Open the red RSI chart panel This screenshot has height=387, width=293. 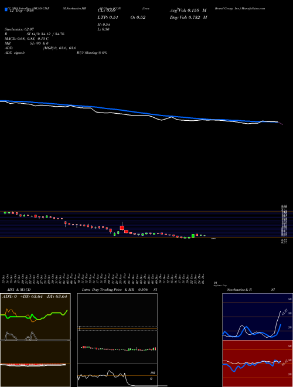coord(257,364)
